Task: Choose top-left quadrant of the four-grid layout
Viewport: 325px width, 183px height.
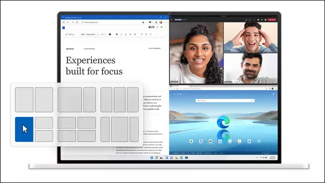Action: (67, 122)
